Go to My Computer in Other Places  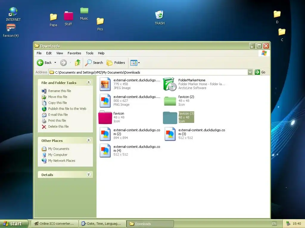coord(58,155)
